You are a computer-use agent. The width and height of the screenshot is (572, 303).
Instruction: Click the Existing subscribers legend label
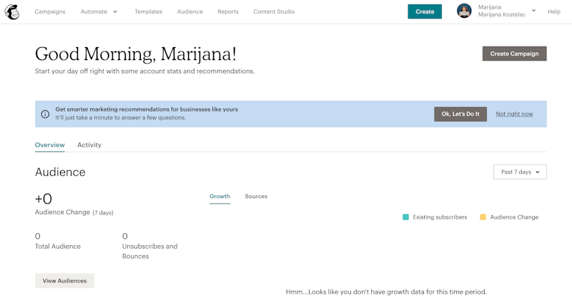tap(440, 217)
